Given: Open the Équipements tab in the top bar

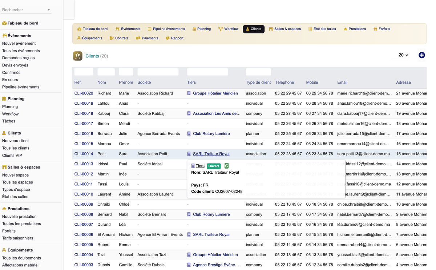Looking at the screenshot, I should coord(90,38).
